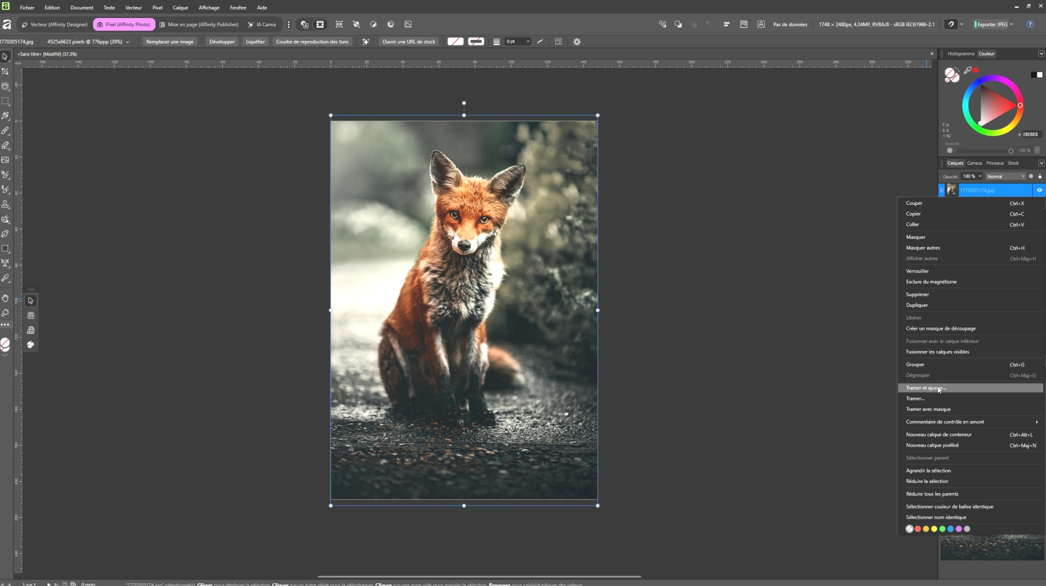Toggle the layer lock icon
Image resolution: width=1046 pixels, height=586 pixels.
[1039, 176]
